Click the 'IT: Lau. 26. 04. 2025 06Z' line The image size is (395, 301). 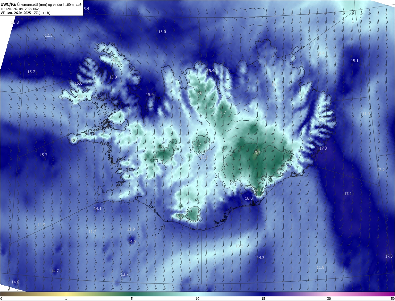point(20,9)
